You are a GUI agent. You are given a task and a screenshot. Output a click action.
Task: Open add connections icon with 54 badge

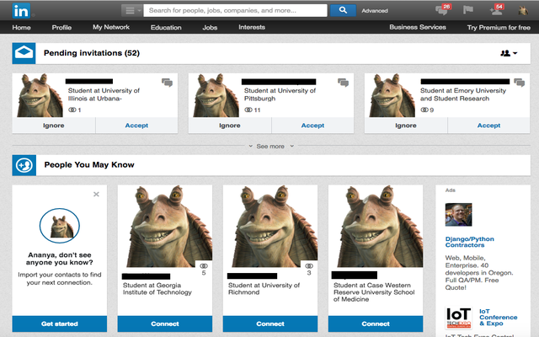point(497,10)
